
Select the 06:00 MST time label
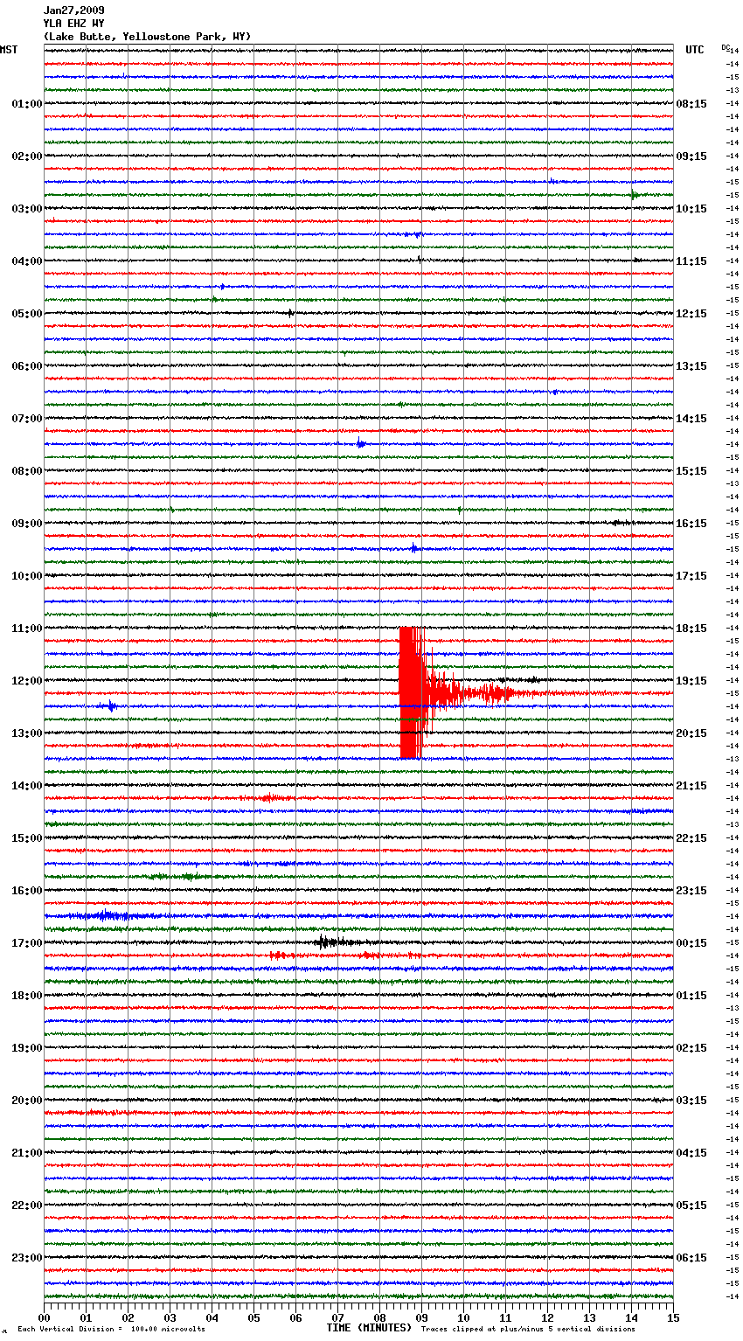(27, 366)
